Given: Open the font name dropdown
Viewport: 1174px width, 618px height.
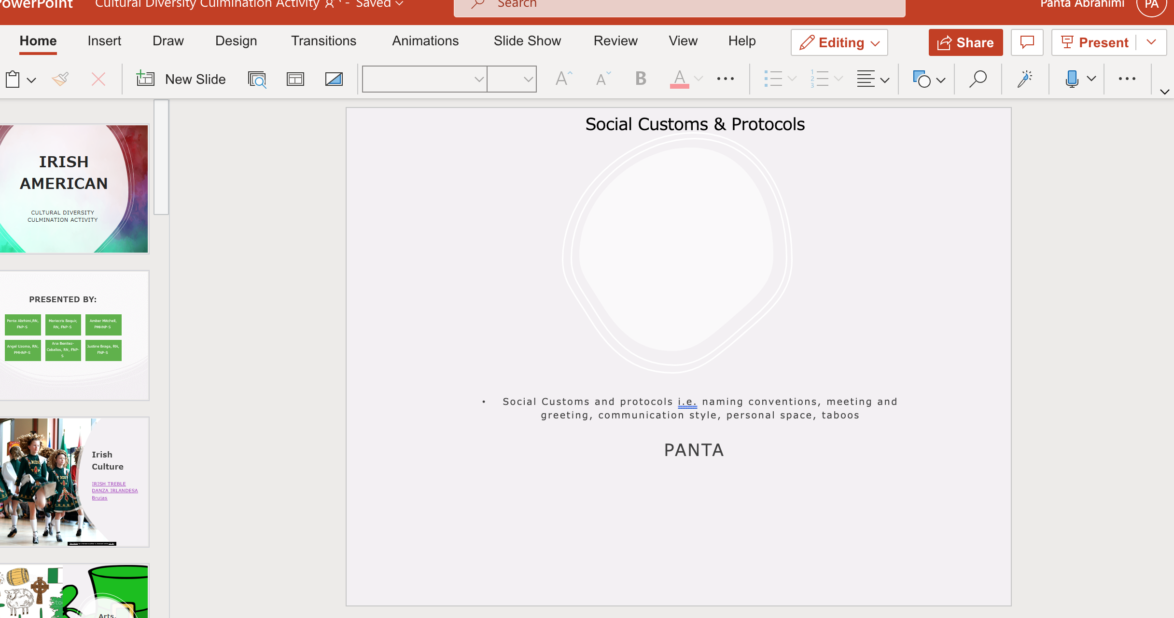Looking at the screenshot, I should [478, 79].
